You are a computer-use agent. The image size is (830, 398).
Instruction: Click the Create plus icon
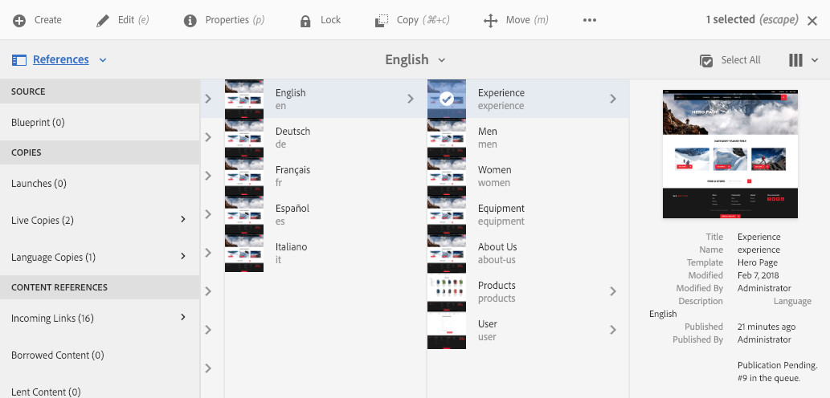coord(19,21)
